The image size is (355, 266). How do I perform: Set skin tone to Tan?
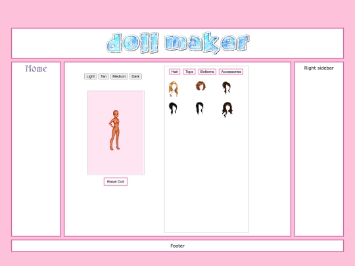click(103, 76)
